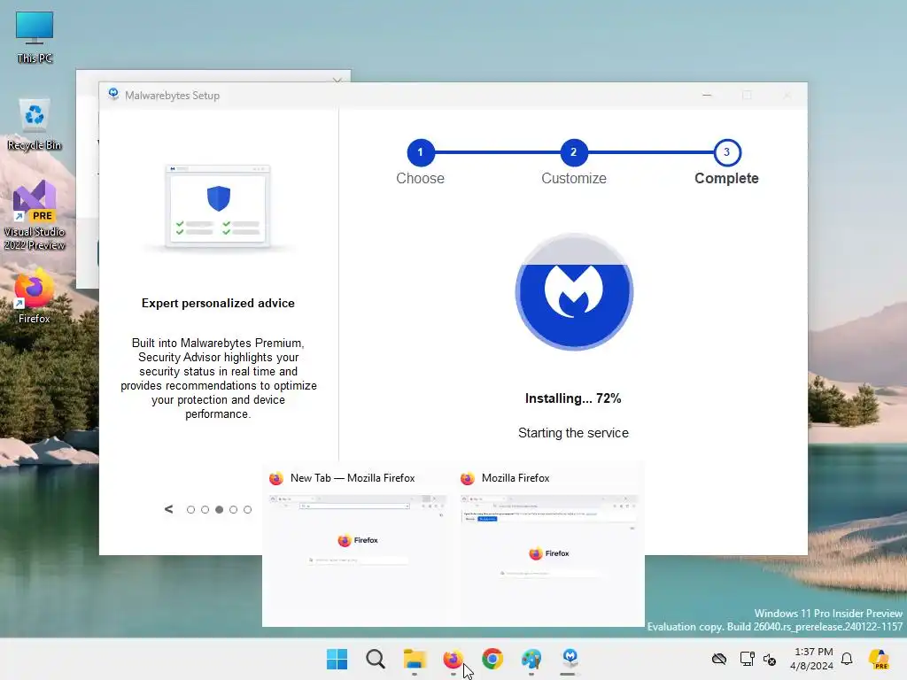The width and height of the screenshot is (907, 680).
Task: Launch Visual Studio 2022 Preview shortcut
Action: coord(35,215)
